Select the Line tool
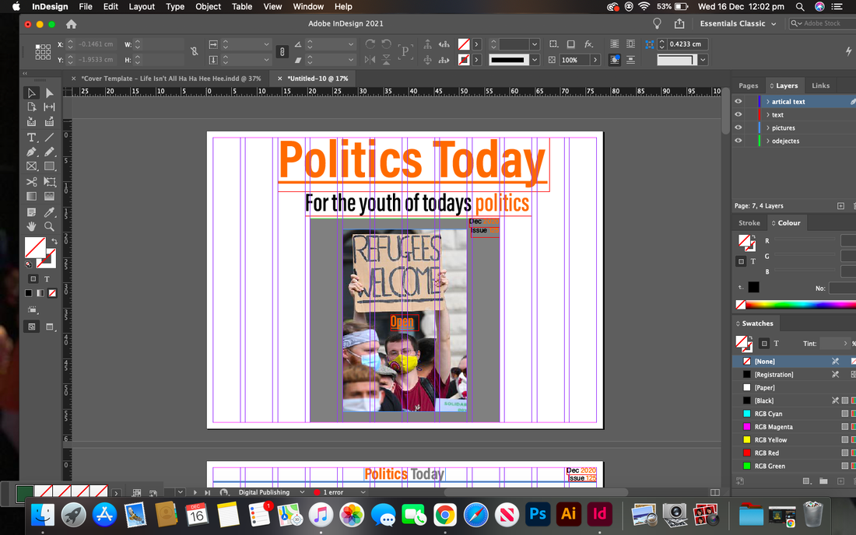The image size is (856, 535). coord(49,138)
